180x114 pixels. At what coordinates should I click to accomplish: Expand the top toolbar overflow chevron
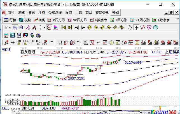177,18
